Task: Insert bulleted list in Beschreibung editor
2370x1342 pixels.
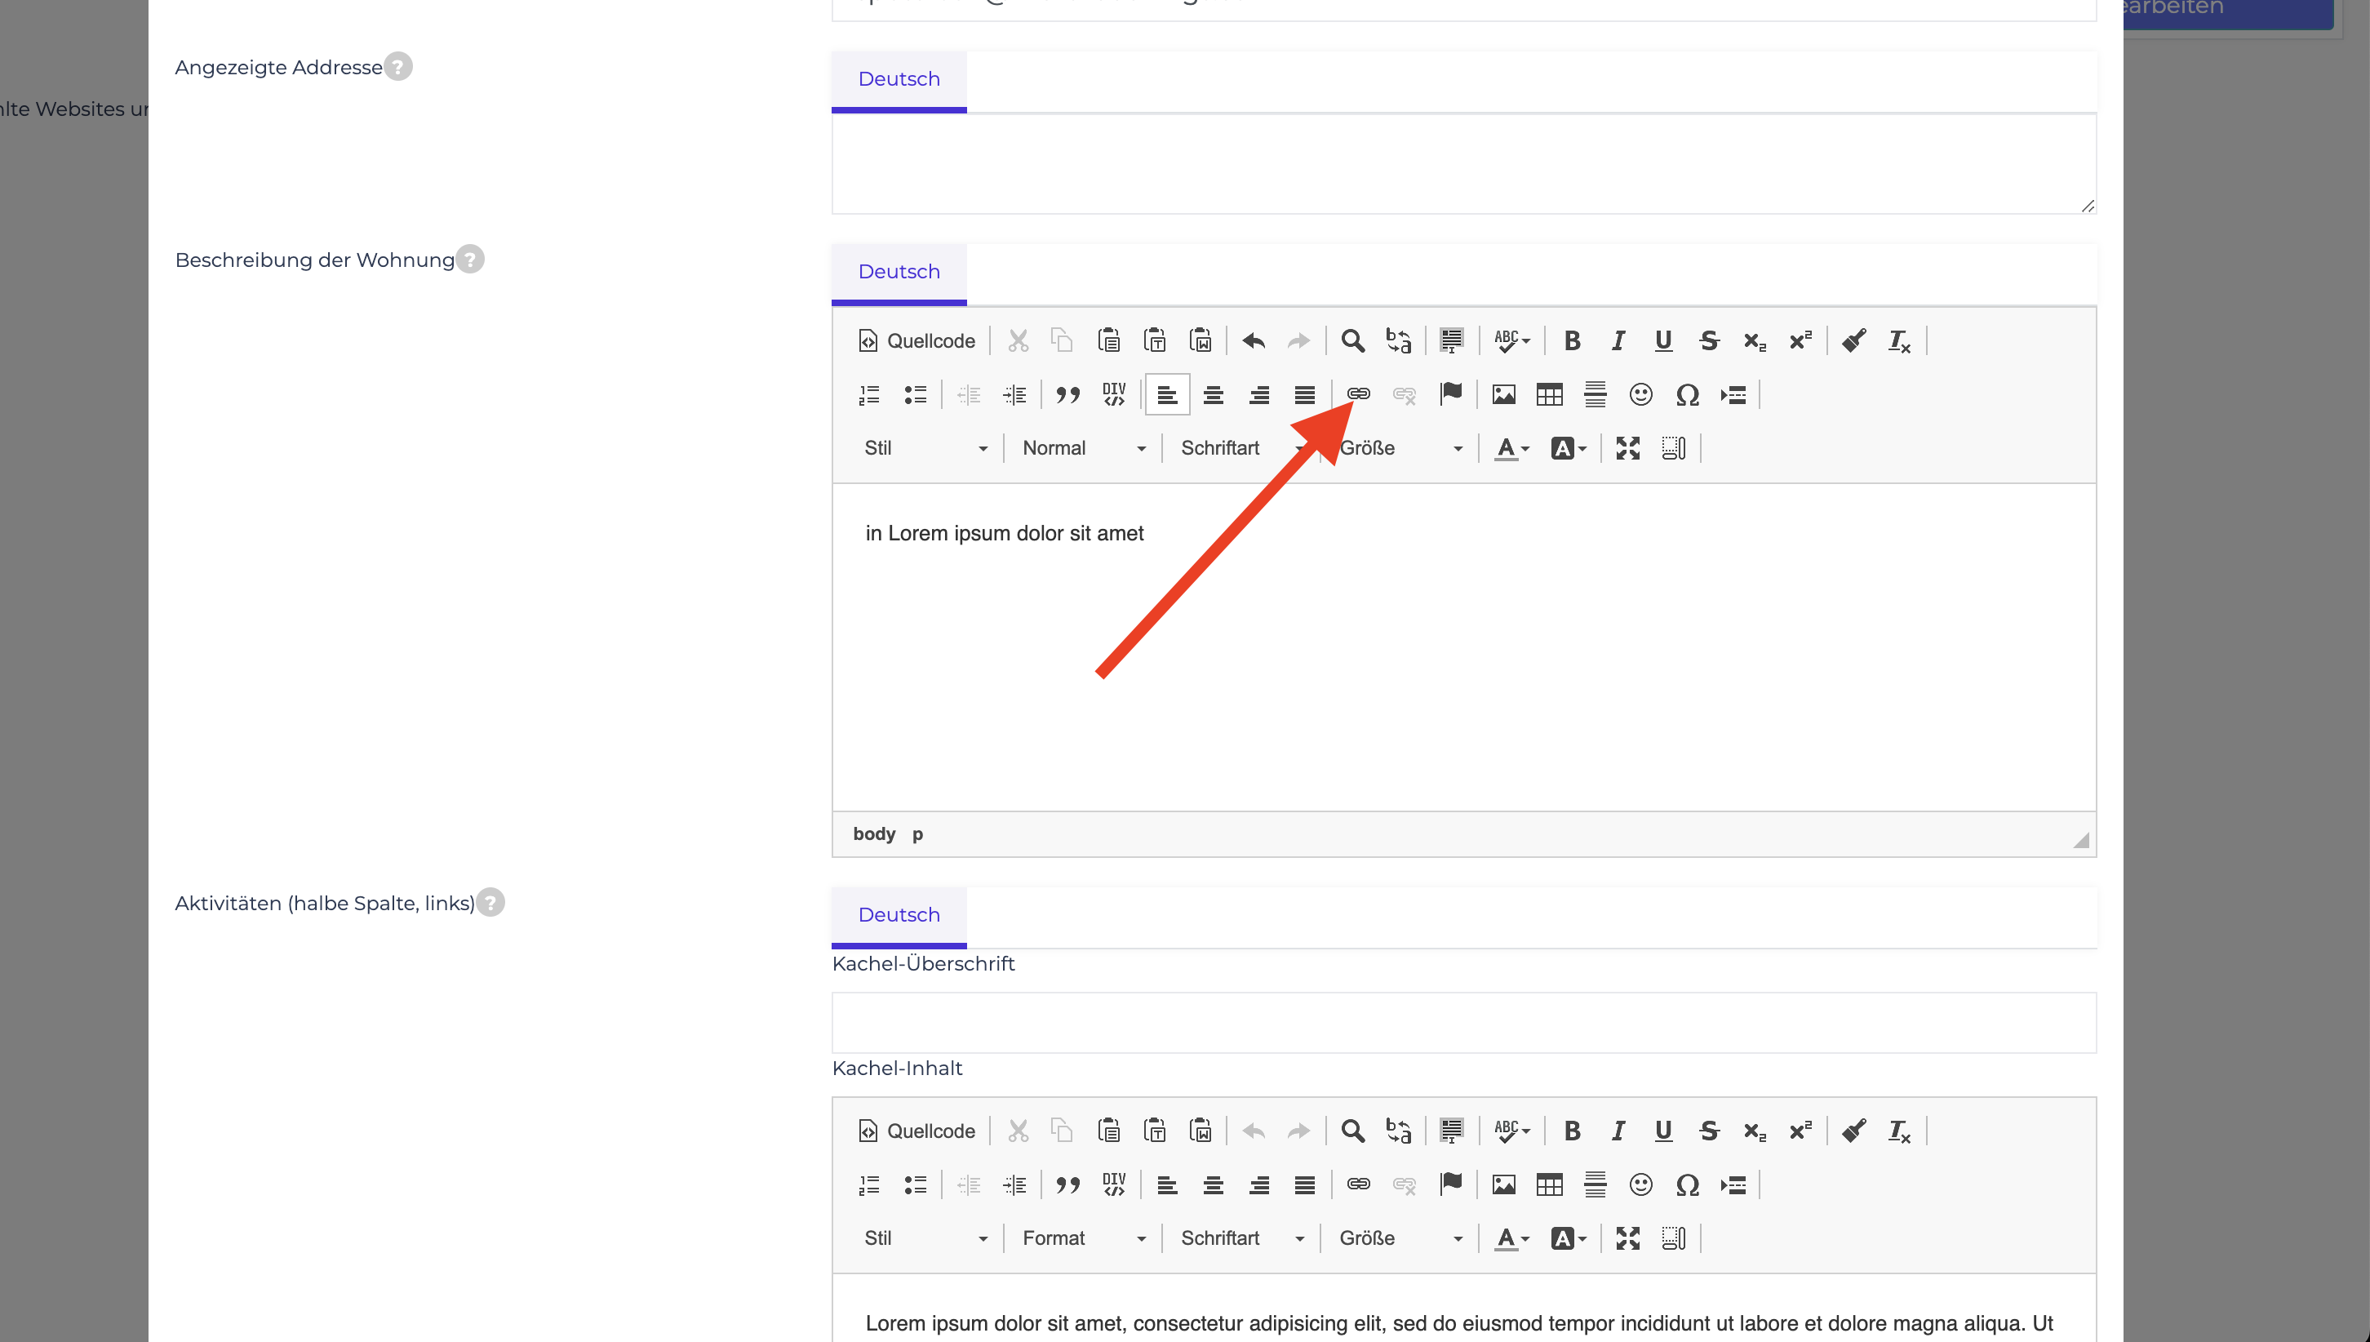Action: tap(915, 394)
